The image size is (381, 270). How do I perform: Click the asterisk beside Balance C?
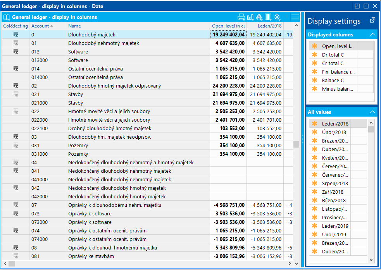314,80
